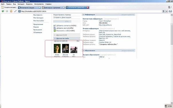Click the Рассказать о себе green icon
Image resolution: width=173 pixels, height=108 pixels.
click(x=55, y=31)
